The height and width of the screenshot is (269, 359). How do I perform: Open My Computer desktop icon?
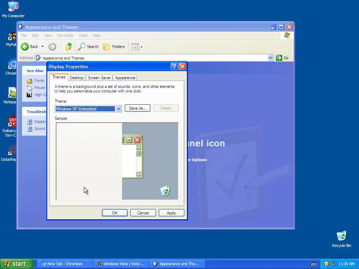click(13, 9)
